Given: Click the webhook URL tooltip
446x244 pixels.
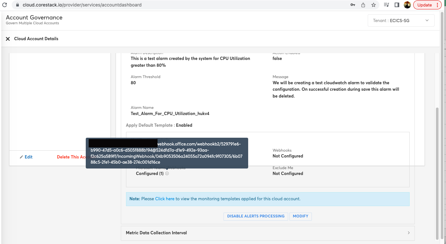Looking at the screenshot, I should tap(167, 153).
